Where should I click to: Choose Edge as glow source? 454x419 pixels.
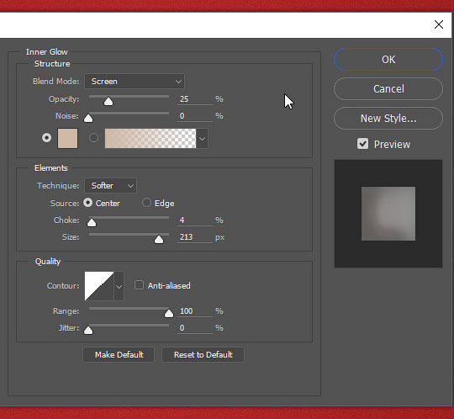click(146, 203)
